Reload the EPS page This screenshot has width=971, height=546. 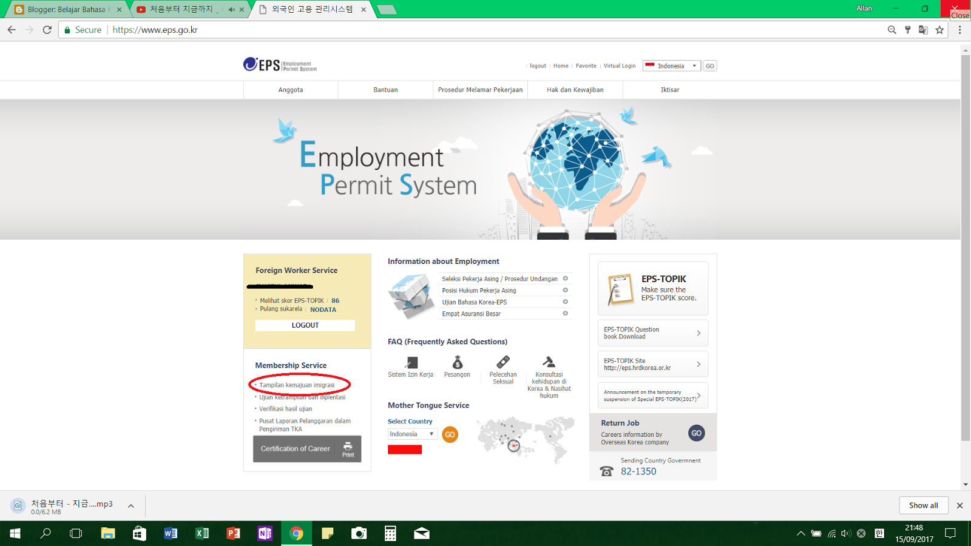click(47, 30)
